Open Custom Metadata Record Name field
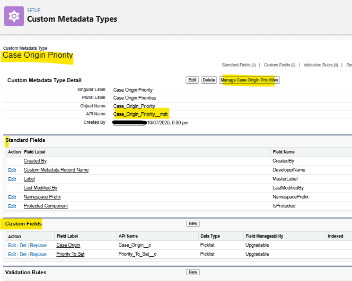Screen dimensions: 352x281 56,170
